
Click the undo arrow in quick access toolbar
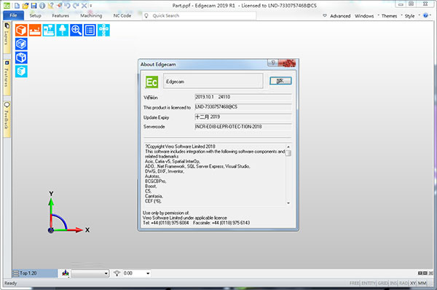(x=67, y=5)
